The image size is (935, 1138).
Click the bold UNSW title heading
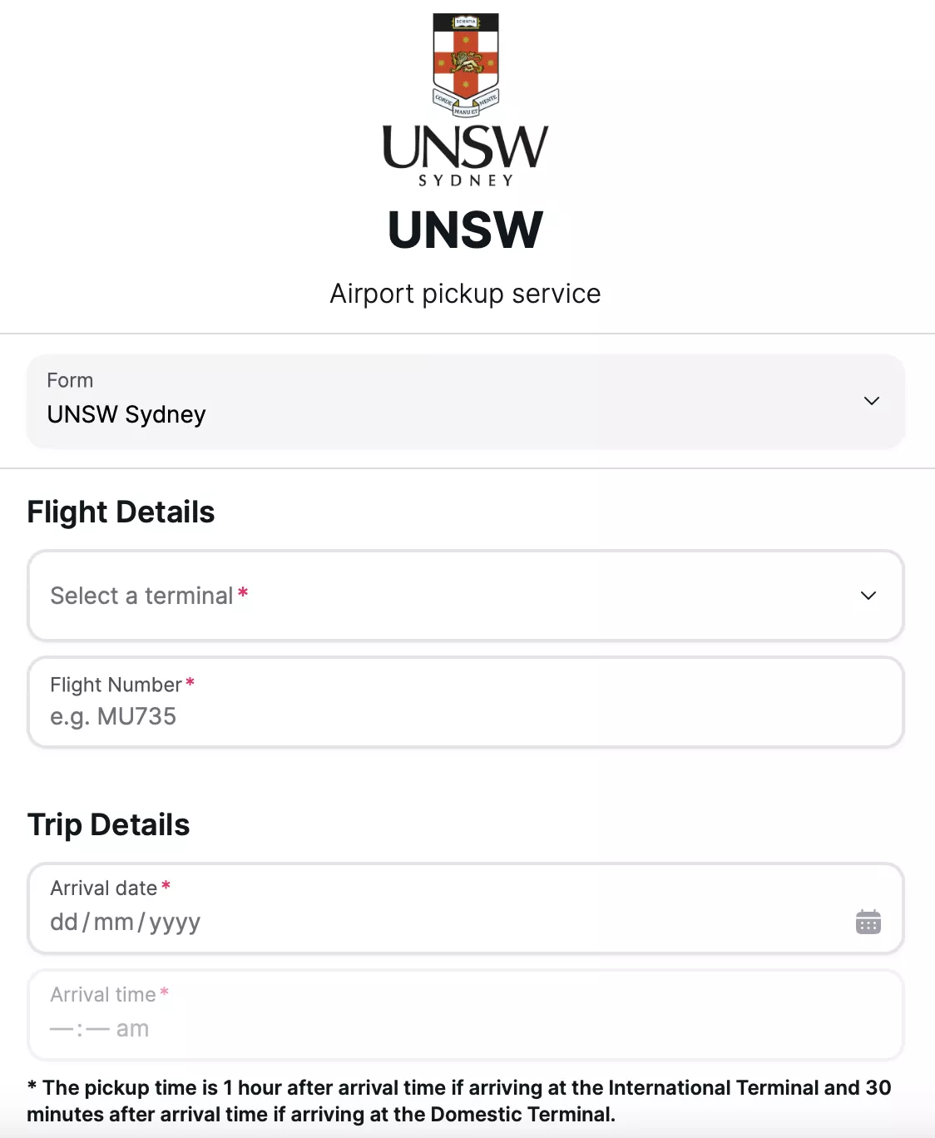pyautogui.click(x=466, y=230)
